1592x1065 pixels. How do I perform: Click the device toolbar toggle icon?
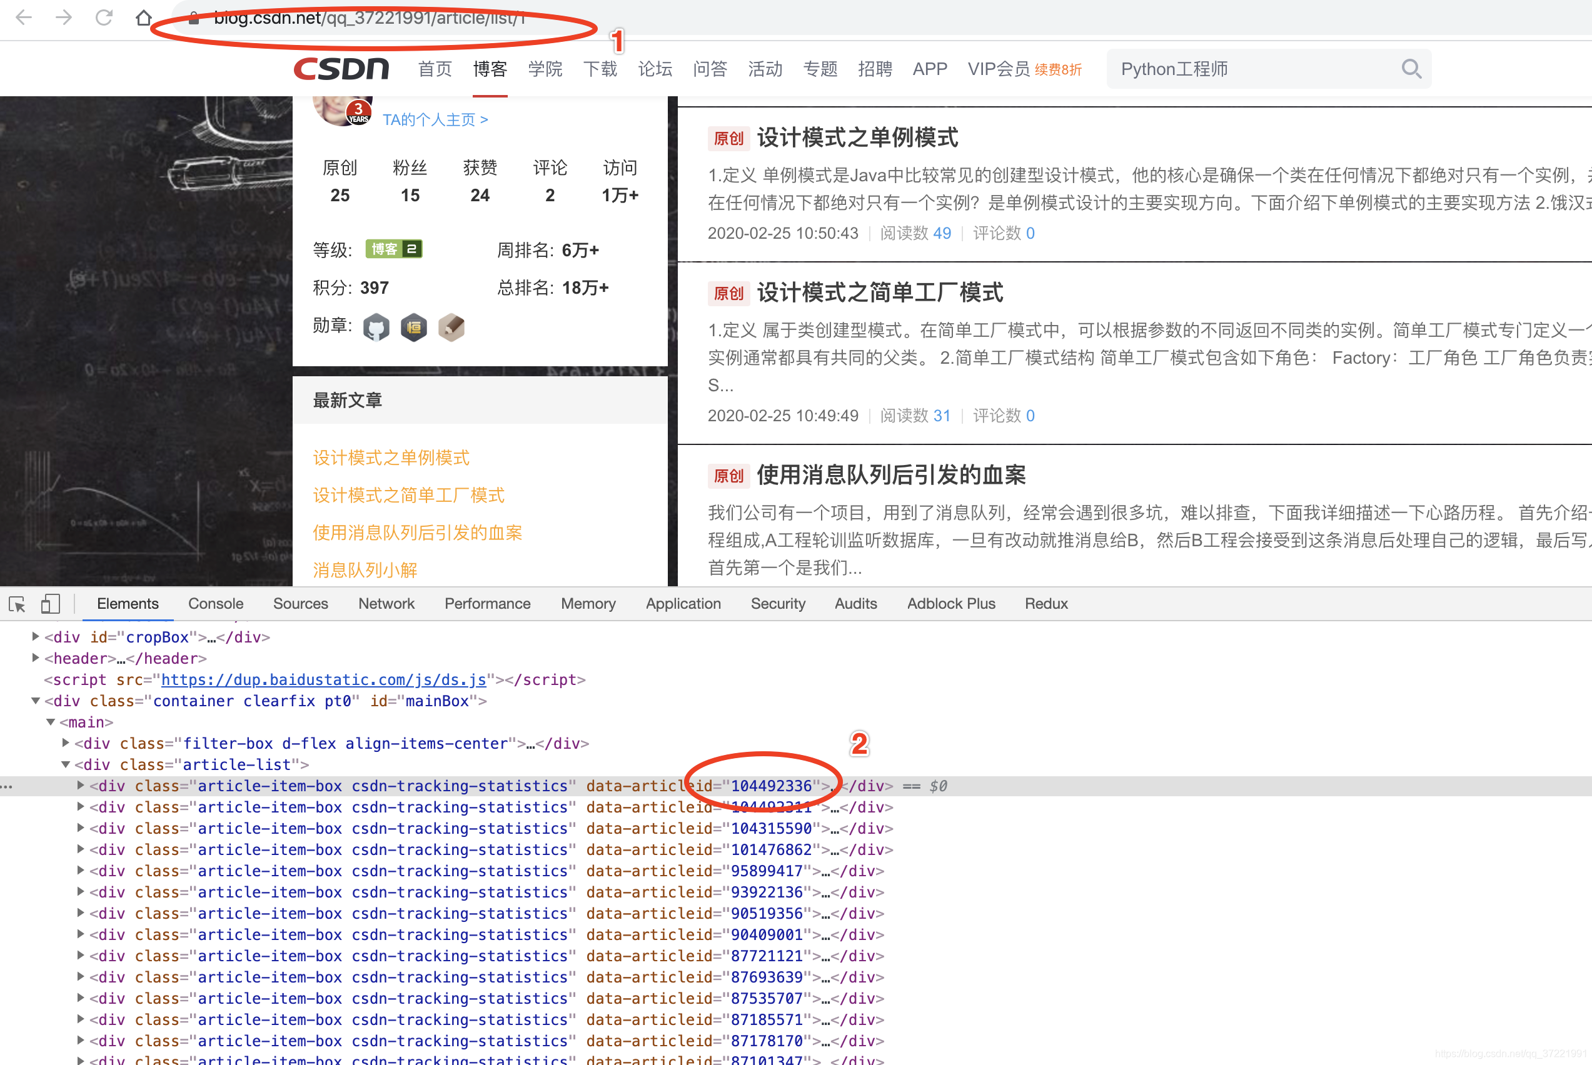[x=50, y=606]
